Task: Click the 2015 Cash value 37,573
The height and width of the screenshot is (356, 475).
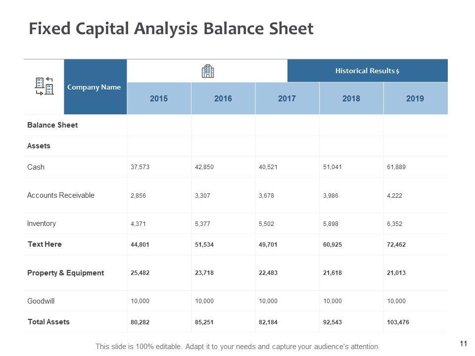Action: coord(140,167)
